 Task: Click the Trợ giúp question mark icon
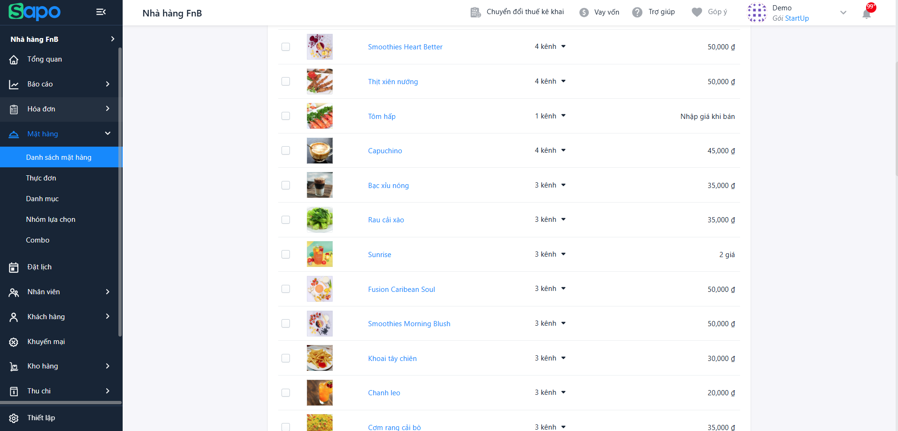637,12
